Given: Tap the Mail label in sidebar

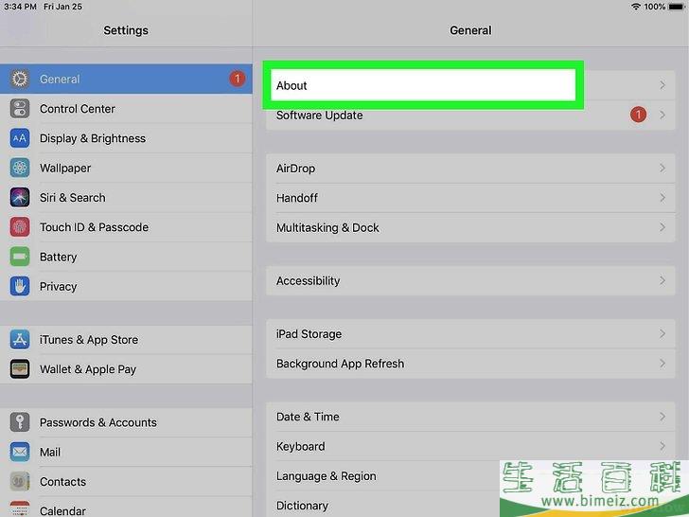Looking at the screenshot, I should [50, 452].
